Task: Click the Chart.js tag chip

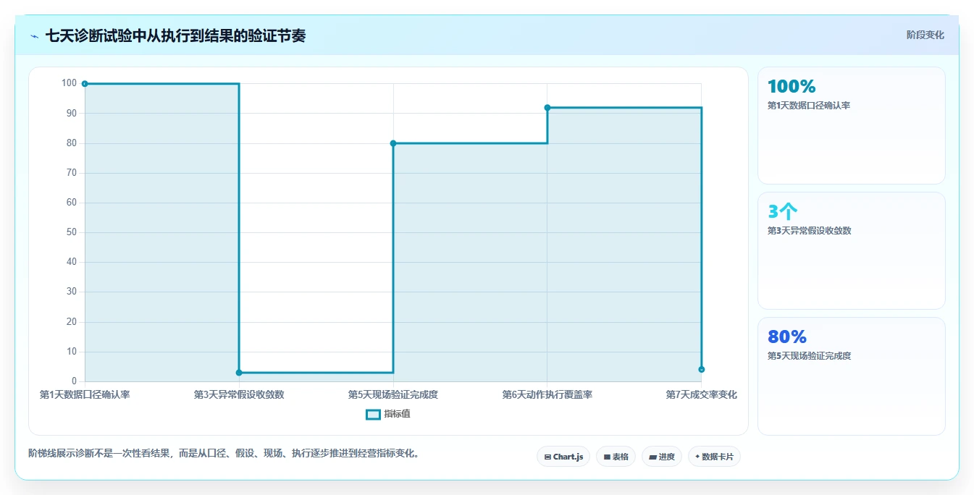Action: pyautogui.click(x=563, y=457)
